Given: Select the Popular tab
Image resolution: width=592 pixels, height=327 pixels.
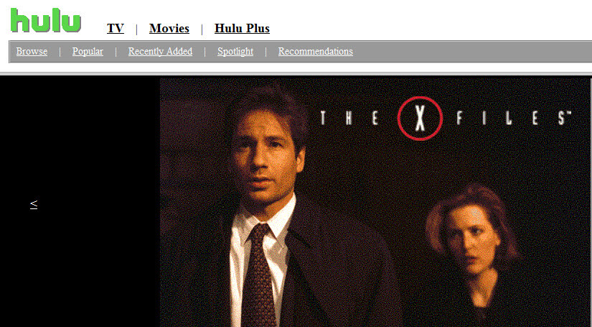Looking at the screenshot, I should pyautogui.click(x=88, y=51).
